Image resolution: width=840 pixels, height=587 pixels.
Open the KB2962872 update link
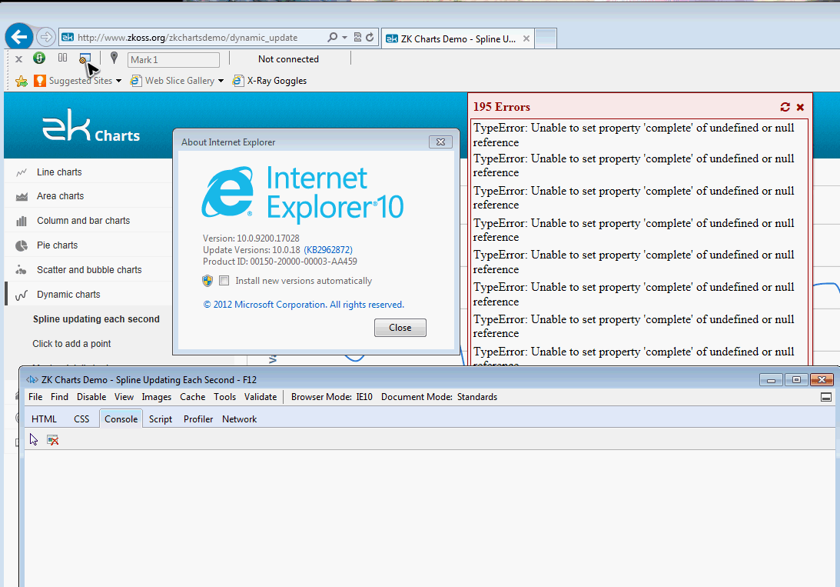[x=328, y=250]
